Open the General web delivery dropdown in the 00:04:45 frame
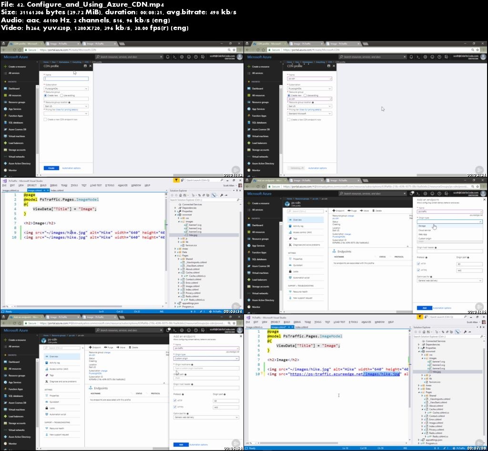Screen dimensions: 488x451 tap(449, 281)
